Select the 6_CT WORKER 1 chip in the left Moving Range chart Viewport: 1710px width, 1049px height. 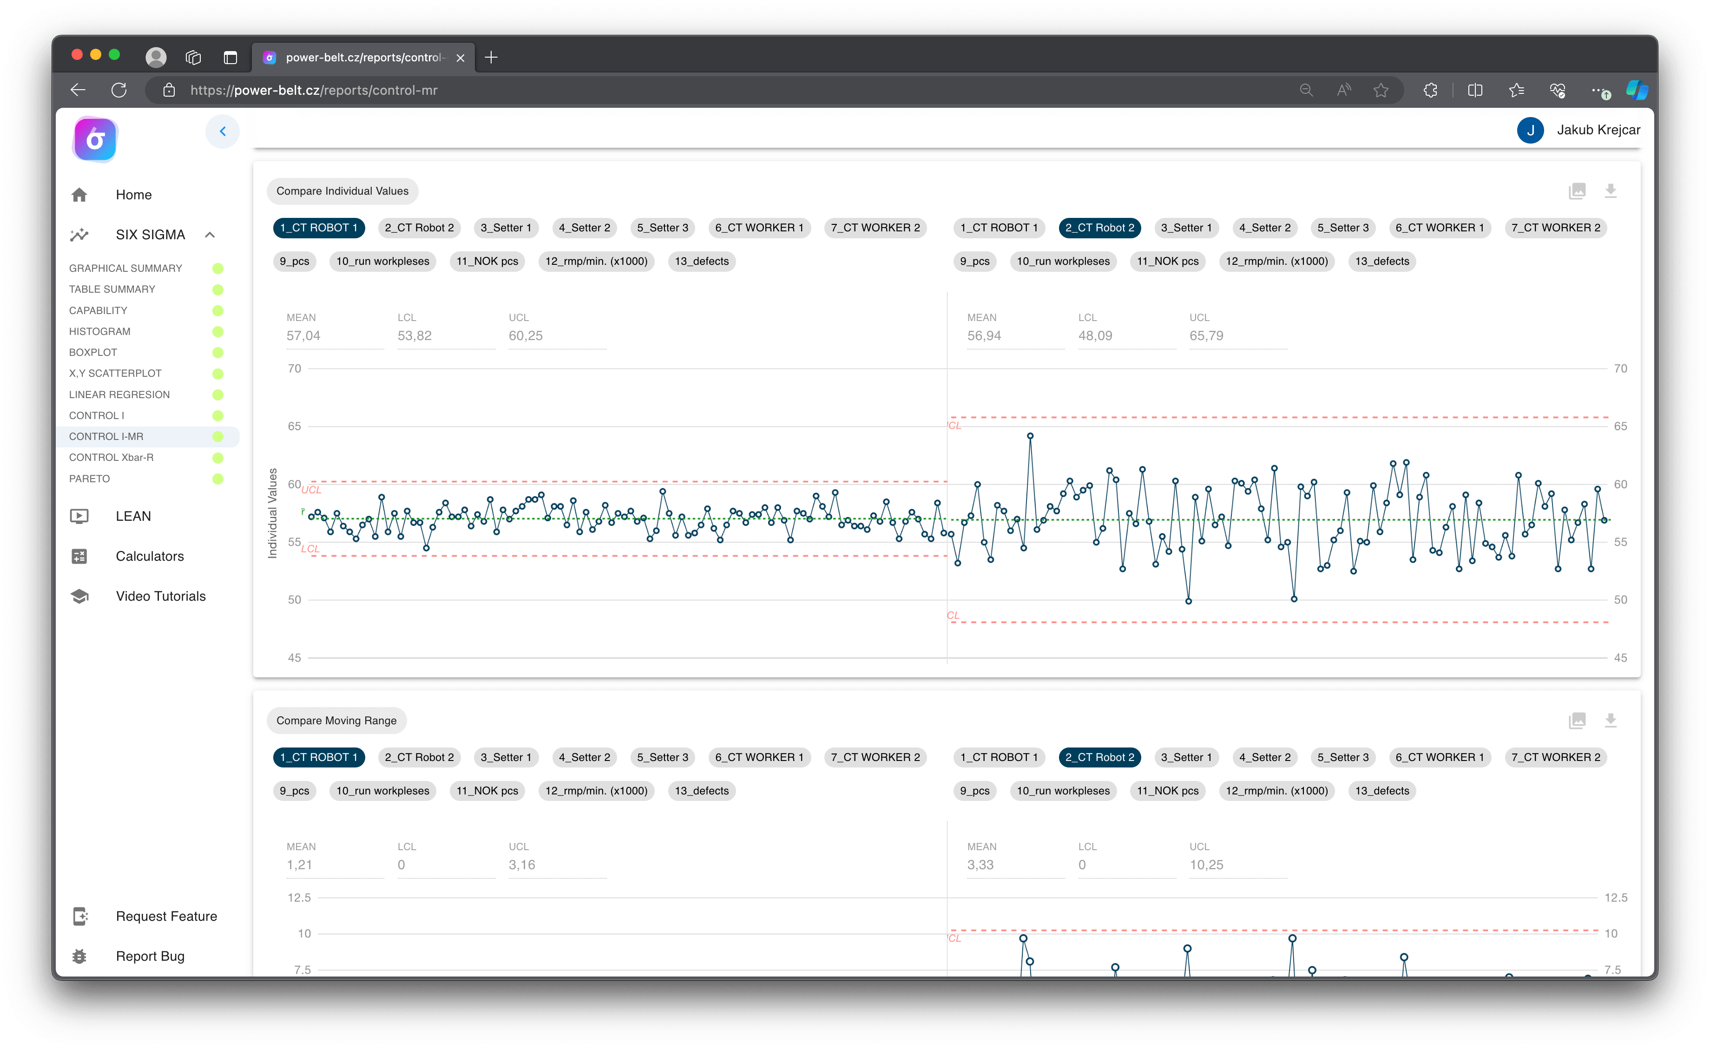[x=758, y=757]
